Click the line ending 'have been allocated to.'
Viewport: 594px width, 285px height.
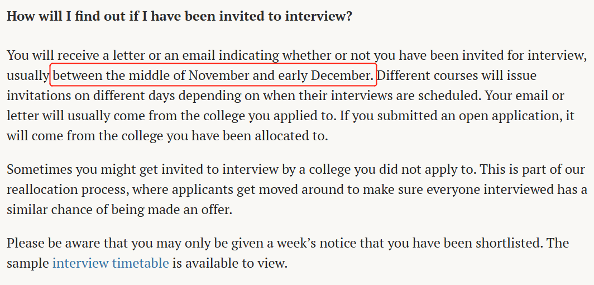point(167,136)
